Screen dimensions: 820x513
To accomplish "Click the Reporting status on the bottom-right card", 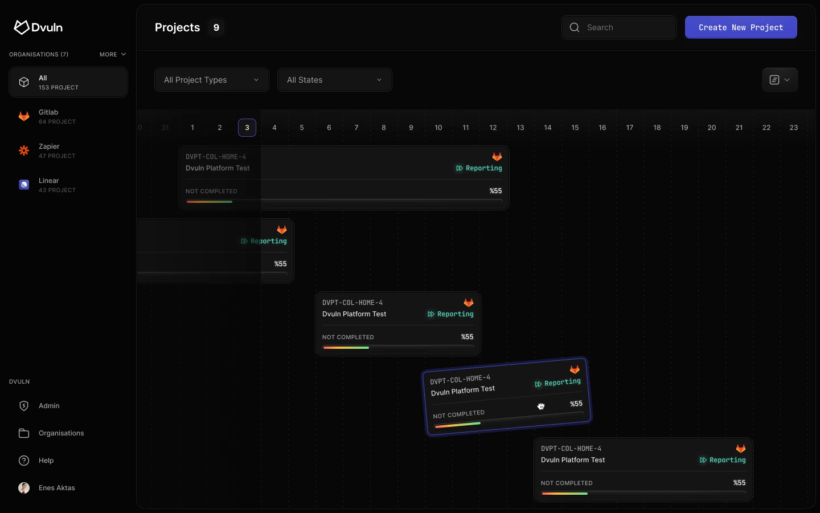I will click(723, 460).
